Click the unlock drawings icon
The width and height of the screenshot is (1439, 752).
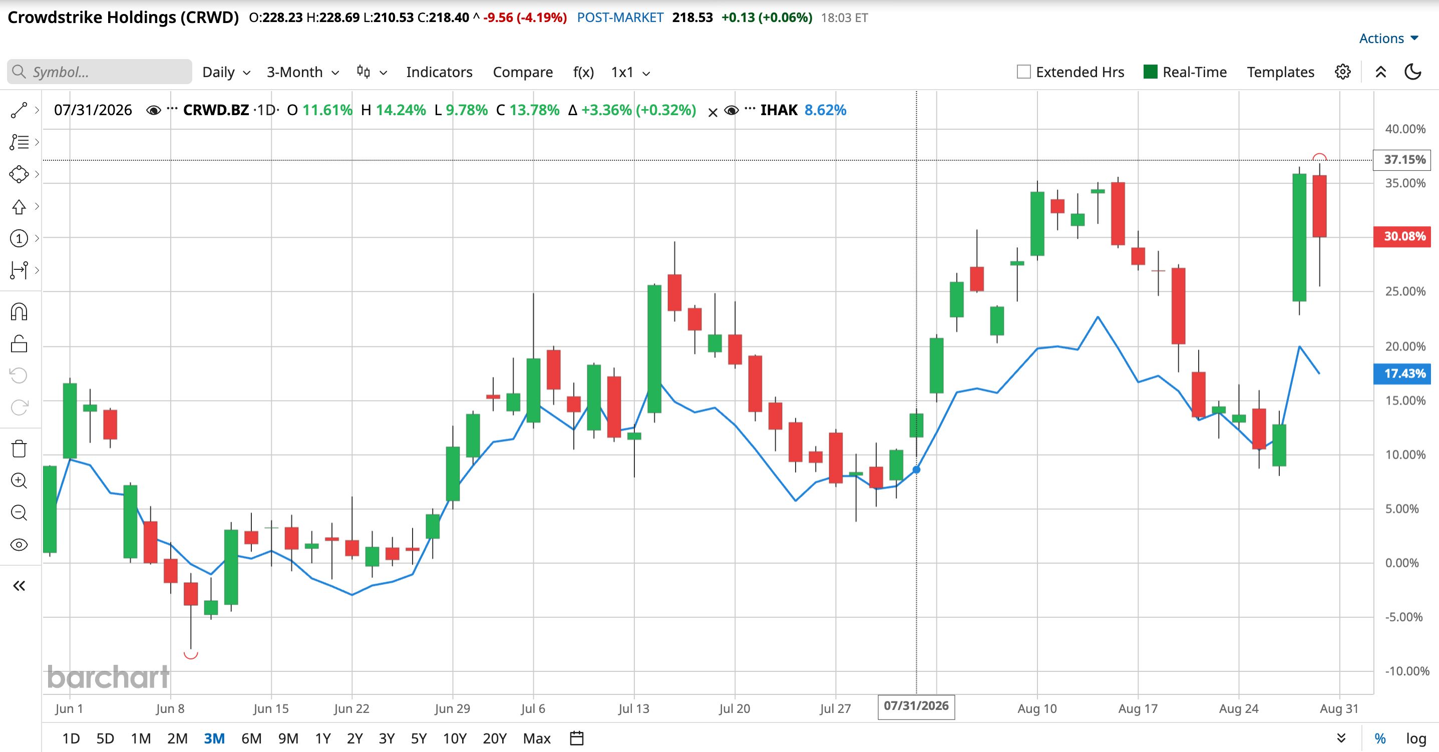coord(19,343)
